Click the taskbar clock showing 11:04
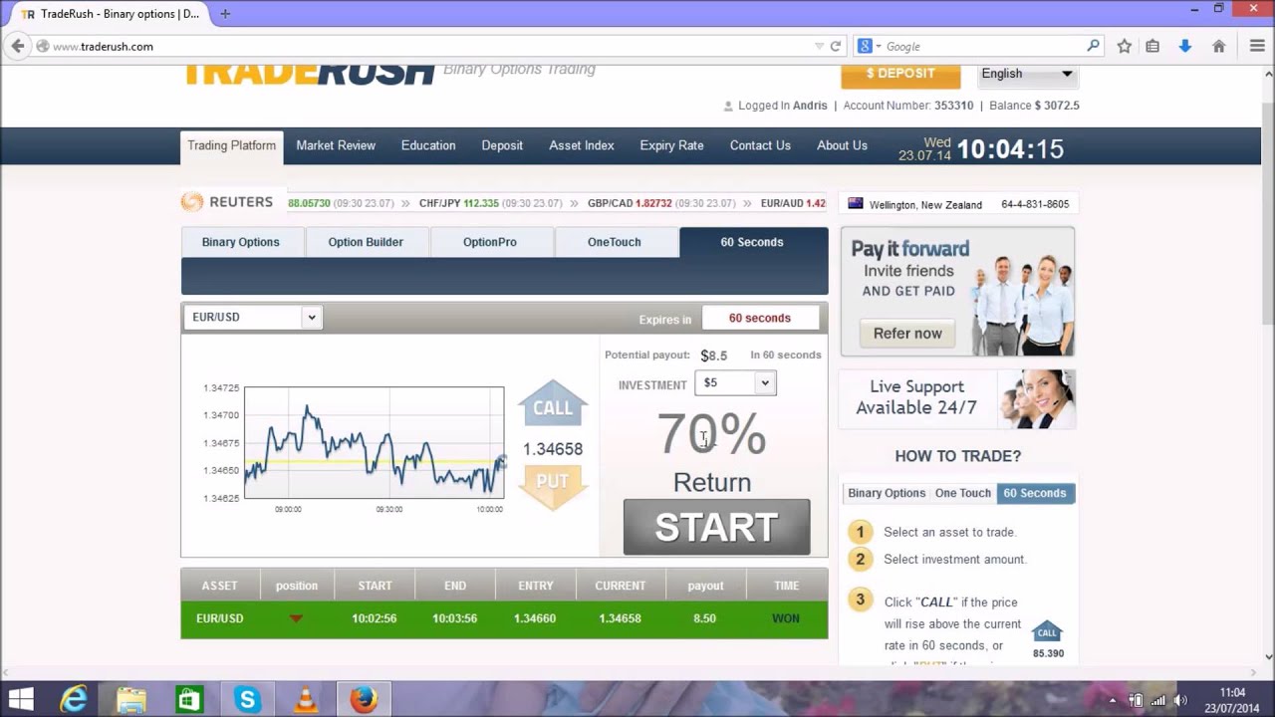 (1232, 700)
